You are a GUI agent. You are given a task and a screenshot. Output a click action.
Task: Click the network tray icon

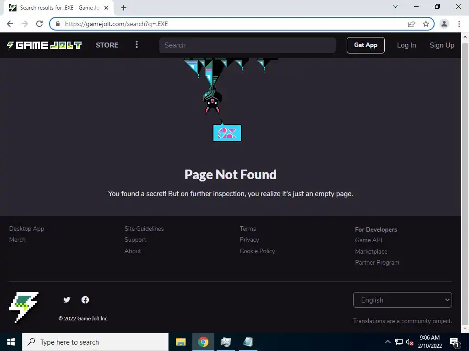pyautogui.click(x=399, y=342)
